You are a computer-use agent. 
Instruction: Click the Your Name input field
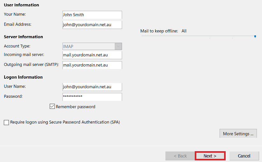(x=92, y=15)
